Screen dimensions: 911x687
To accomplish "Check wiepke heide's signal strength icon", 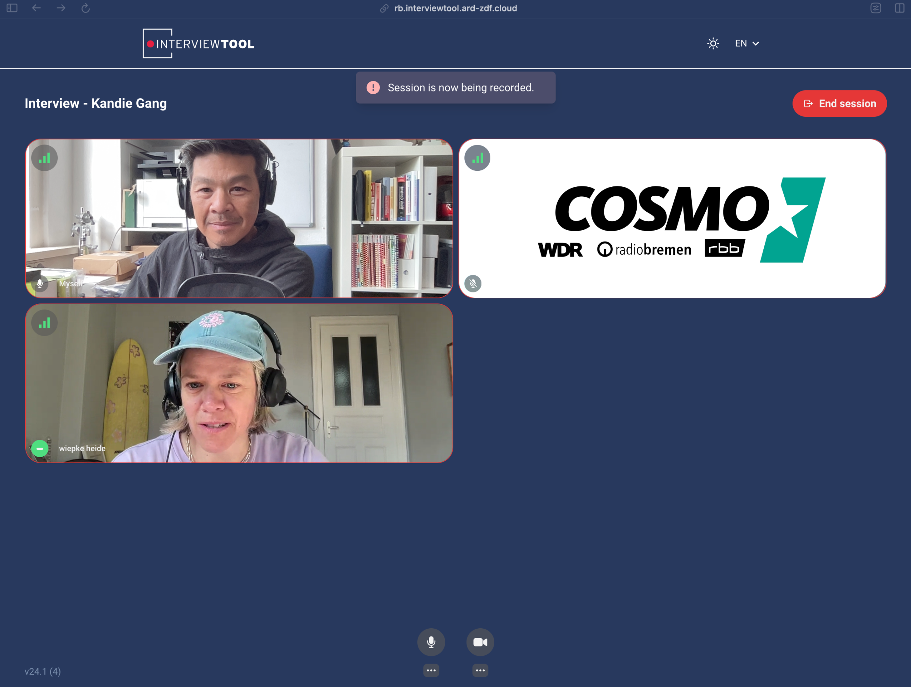I will point(44,323).
